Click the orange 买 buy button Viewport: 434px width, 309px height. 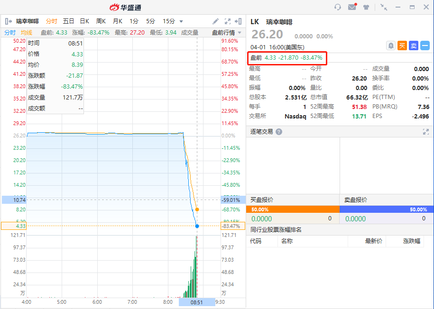[x=402, y=45]
